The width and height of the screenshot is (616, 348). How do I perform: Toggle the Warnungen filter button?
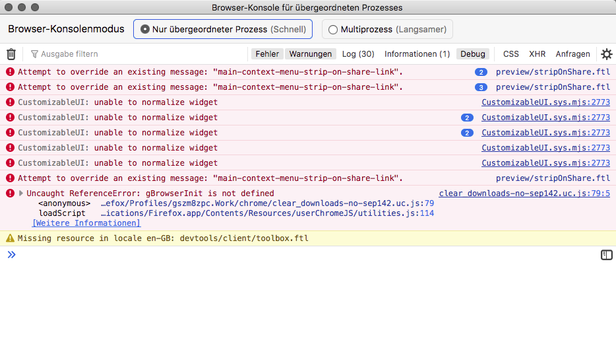tap(310, 54)
